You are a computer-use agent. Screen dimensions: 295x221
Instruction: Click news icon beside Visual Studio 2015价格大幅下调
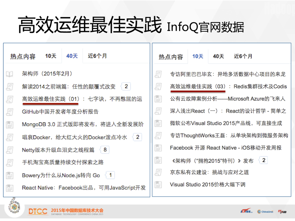click(x=158, y=185)
